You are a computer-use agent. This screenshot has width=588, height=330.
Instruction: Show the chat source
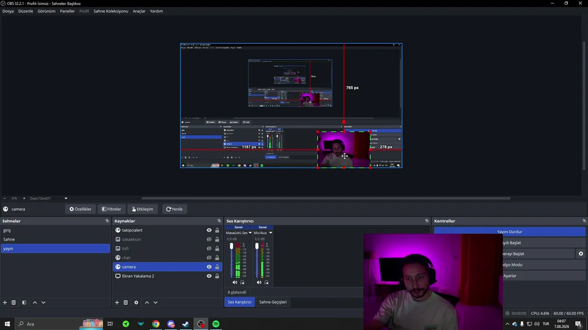tap(209, 258)
